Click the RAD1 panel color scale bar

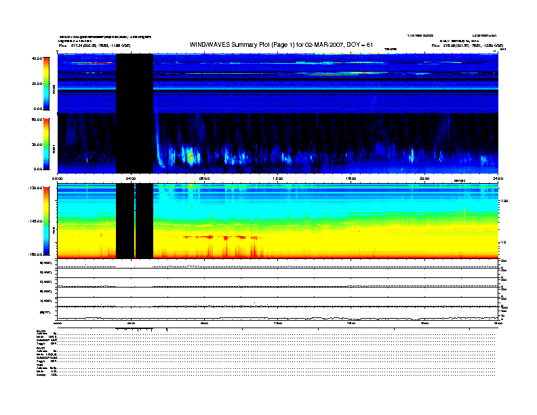point(46,144)
